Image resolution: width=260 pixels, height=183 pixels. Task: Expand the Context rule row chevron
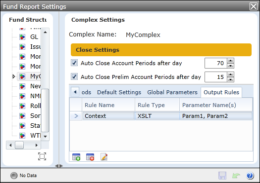(x=76, y=116)
